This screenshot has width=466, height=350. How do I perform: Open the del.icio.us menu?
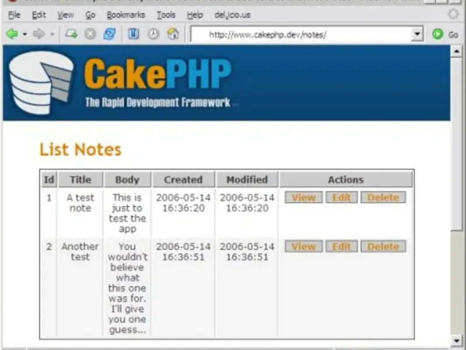tap(232, 15)
